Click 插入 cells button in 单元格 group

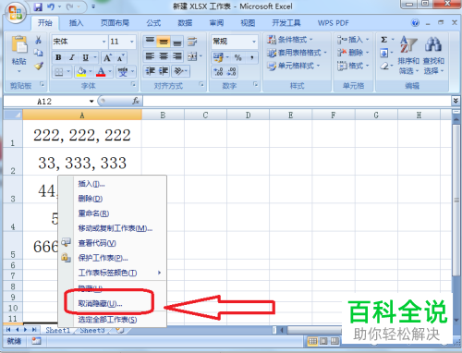tap(353, 40)
